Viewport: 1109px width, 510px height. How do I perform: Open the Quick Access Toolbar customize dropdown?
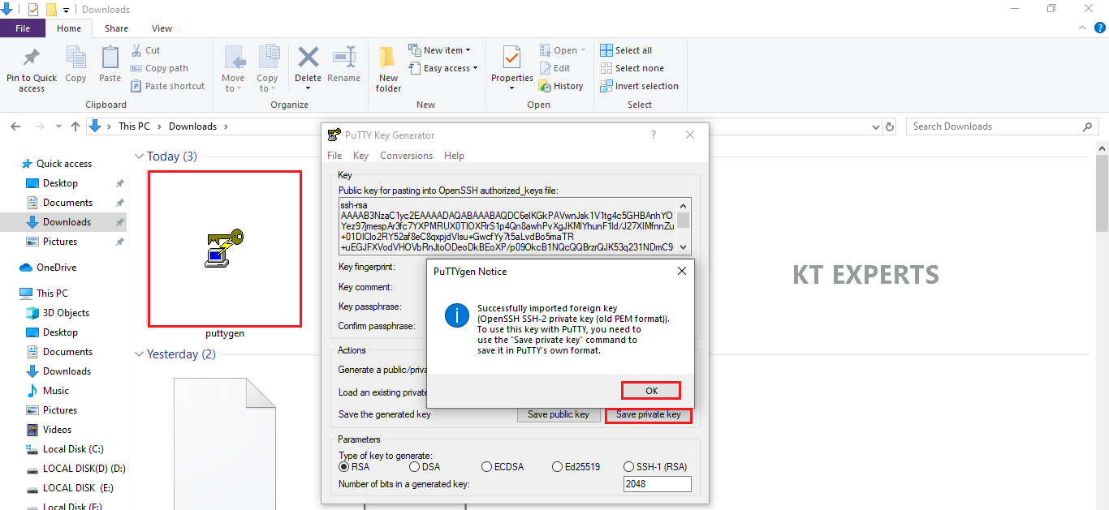pyautogui.click(x=66, y=10)
